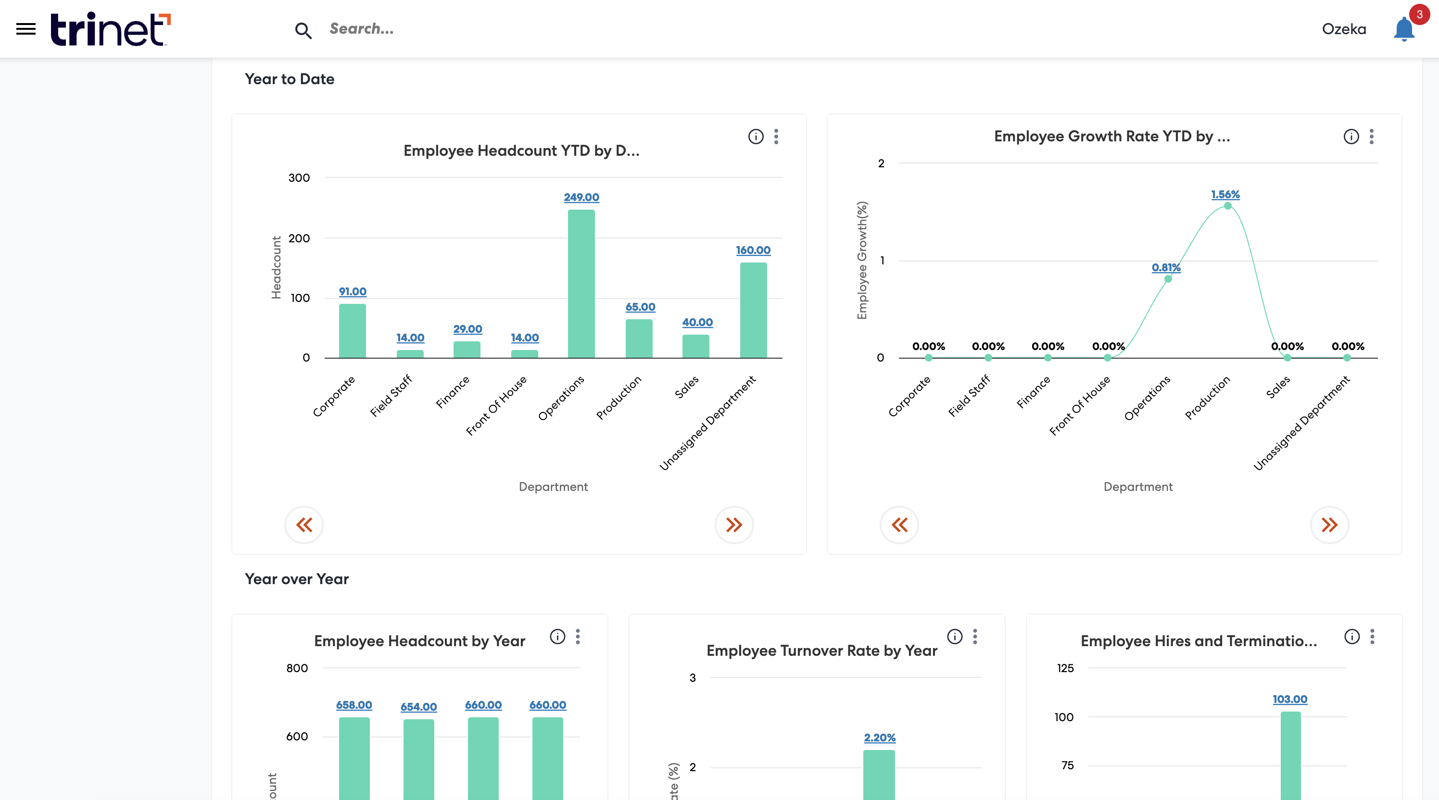
Task: Click the 249.00 Operations headcount value
Action: (x=581, y=197)
